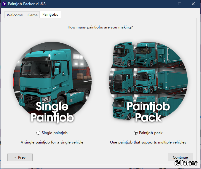Select the Paintjob pack radio button
Screen dimensions: 201x169
(x=135, y=133)
